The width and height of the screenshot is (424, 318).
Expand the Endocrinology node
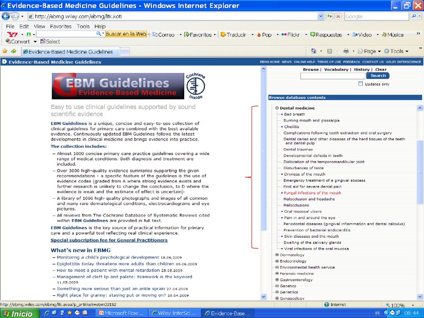(277, 261)
